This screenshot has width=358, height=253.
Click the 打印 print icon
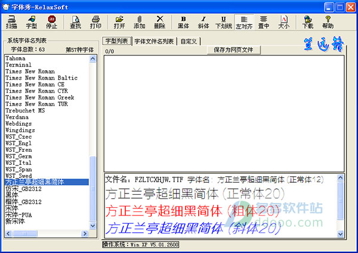(95, 22)
